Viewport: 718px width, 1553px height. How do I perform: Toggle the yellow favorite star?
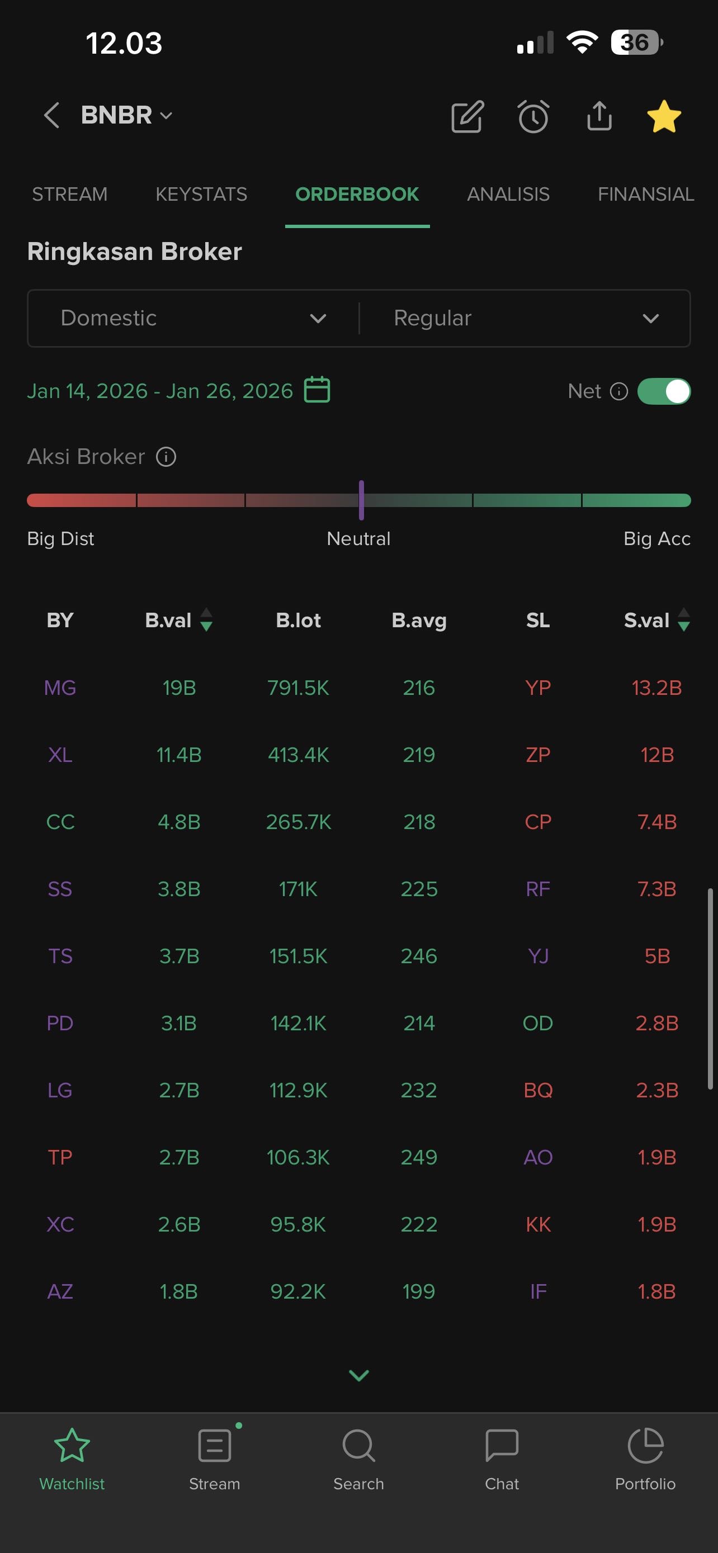point(664,116)
